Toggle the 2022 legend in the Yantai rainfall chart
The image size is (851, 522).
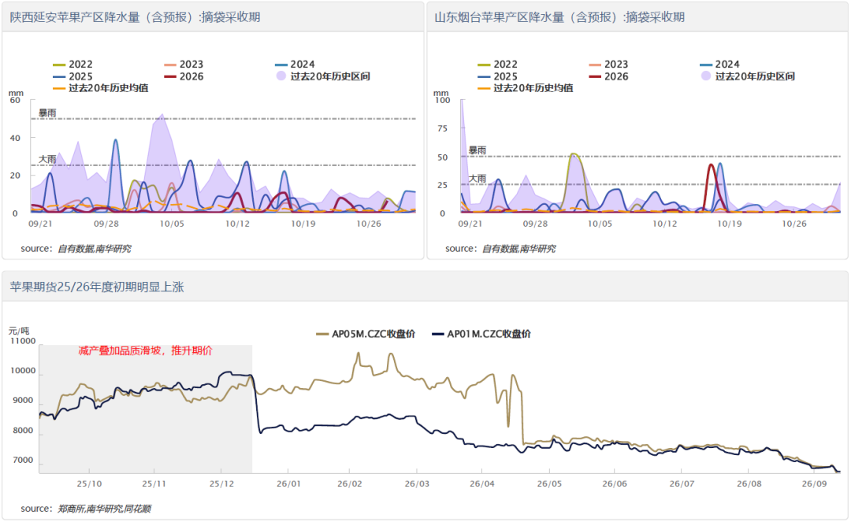[498, 65]
